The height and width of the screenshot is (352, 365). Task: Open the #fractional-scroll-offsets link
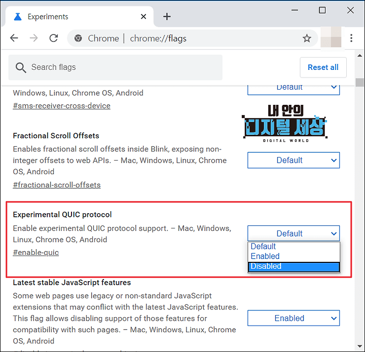click(57, 185)
